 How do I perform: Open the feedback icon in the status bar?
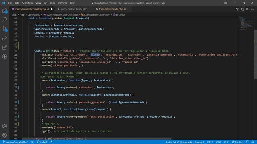click(247, 142)
